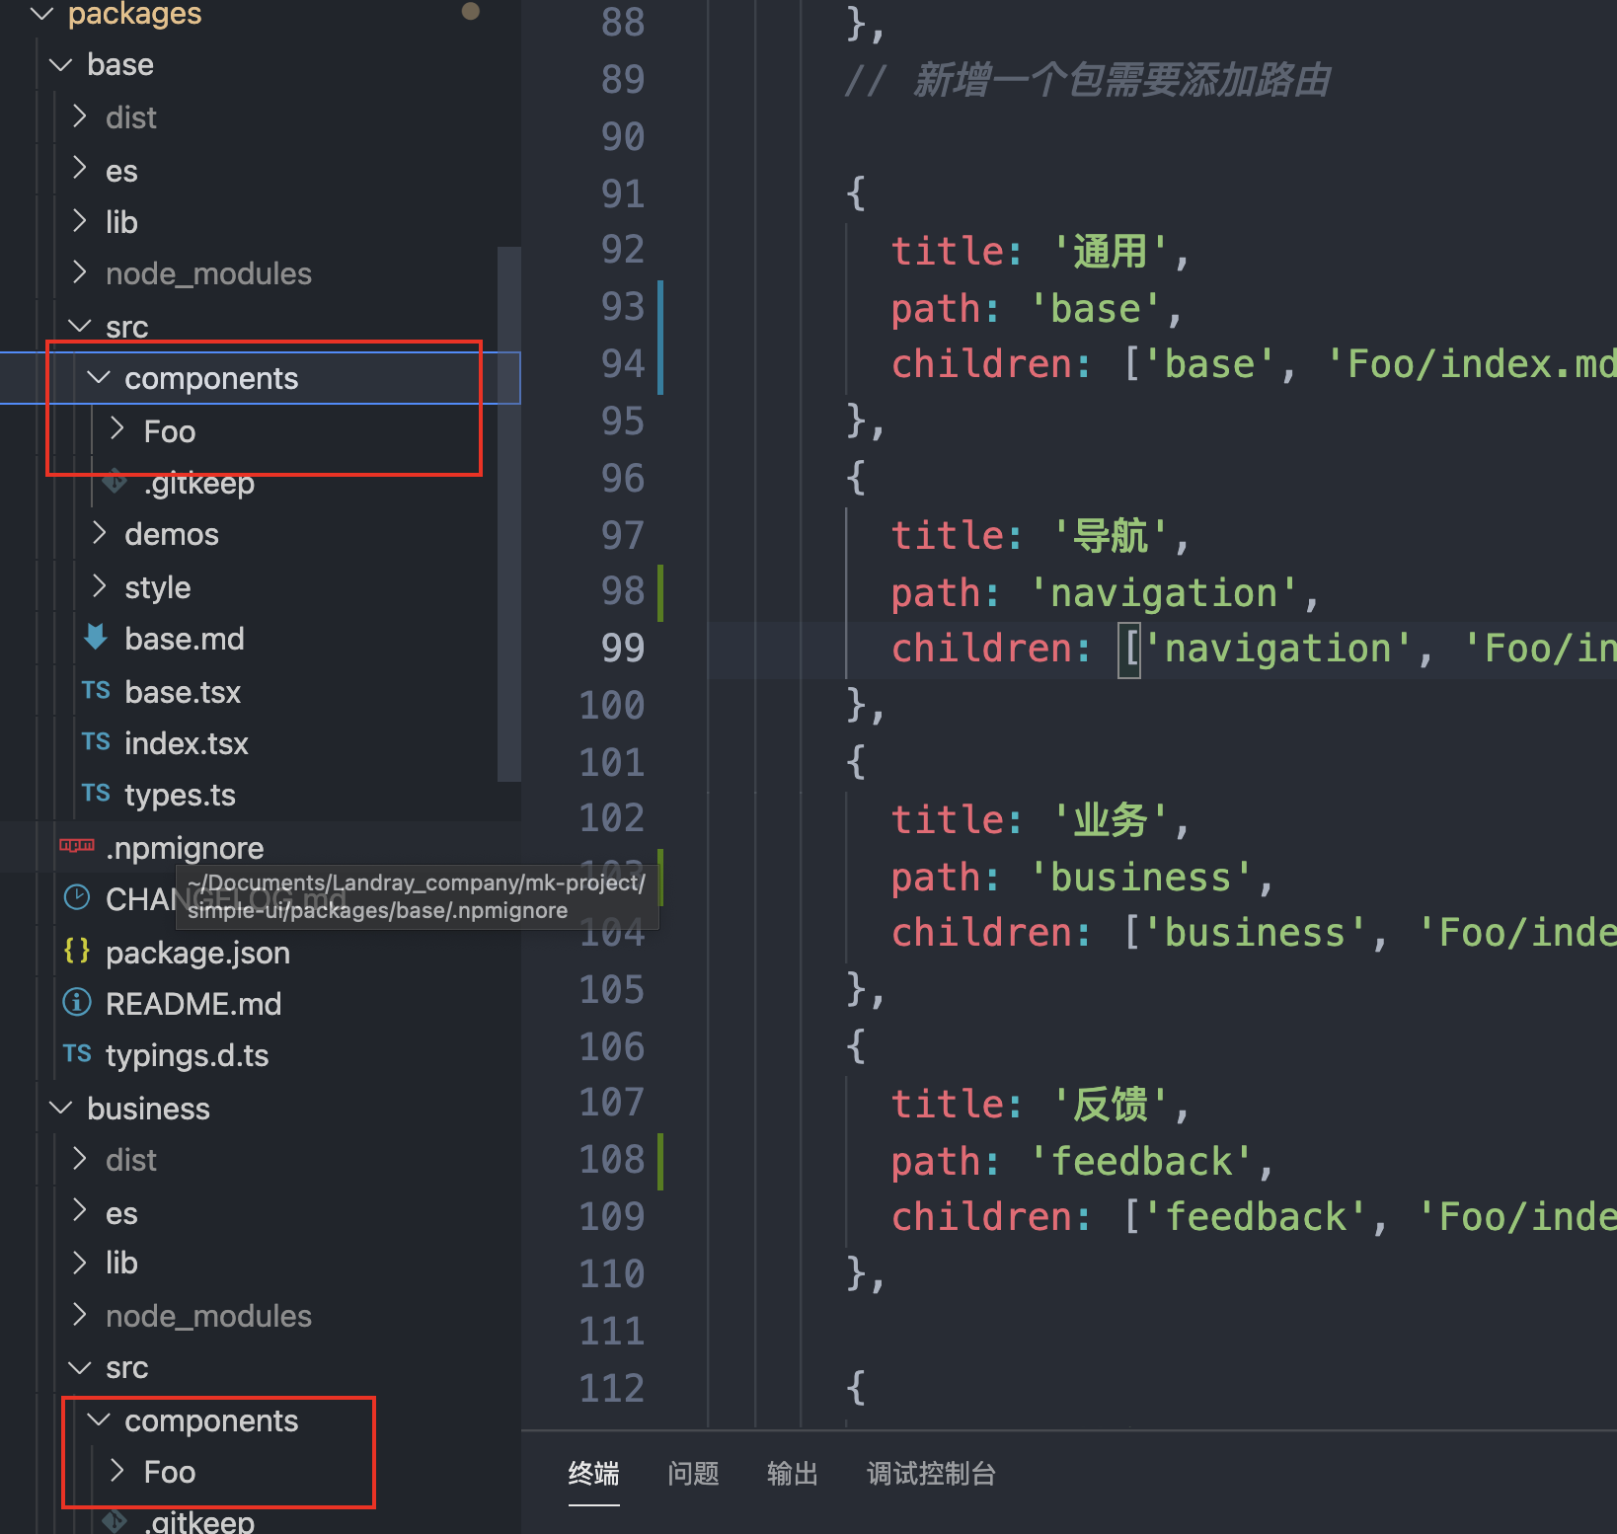Open the index.tsx file
The image size is (1617, 1534).
pyautogui.click(x=187, y=743)
